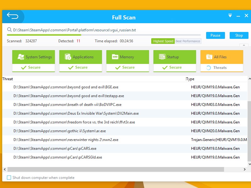Viewport: 251px width, 188px height.
Task: Click the horizontal scrollbar right arrow
Action: [245, 169]
